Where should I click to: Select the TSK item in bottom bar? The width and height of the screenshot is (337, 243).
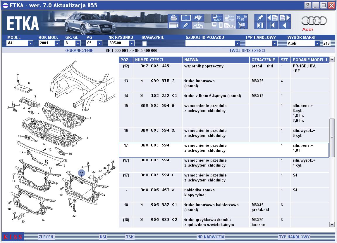tap(130, 237)
